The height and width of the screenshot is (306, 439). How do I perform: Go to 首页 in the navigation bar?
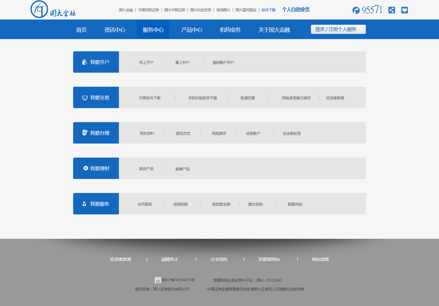click(x=81, y=30)
